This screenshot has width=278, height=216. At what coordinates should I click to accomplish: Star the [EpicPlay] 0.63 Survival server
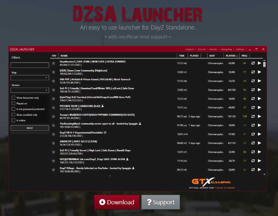(53, 99)
